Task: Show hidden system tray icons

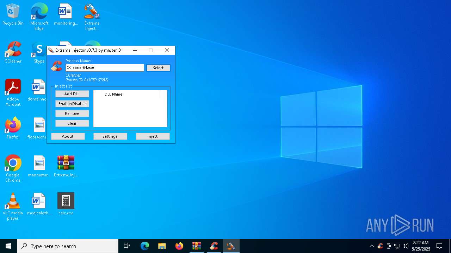Action: 372,246
